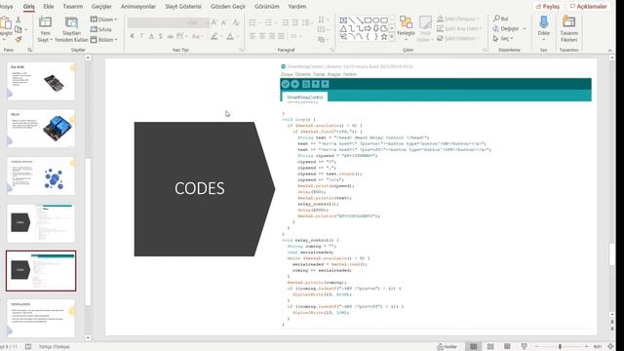This screenshot has width=624, height=351.
Task: Select the relay module slide thumbnail
Action: click(x=41, y=129)
